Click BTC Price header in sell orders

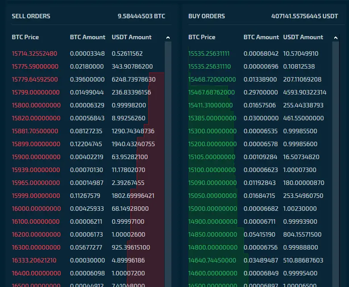point(25,37)
